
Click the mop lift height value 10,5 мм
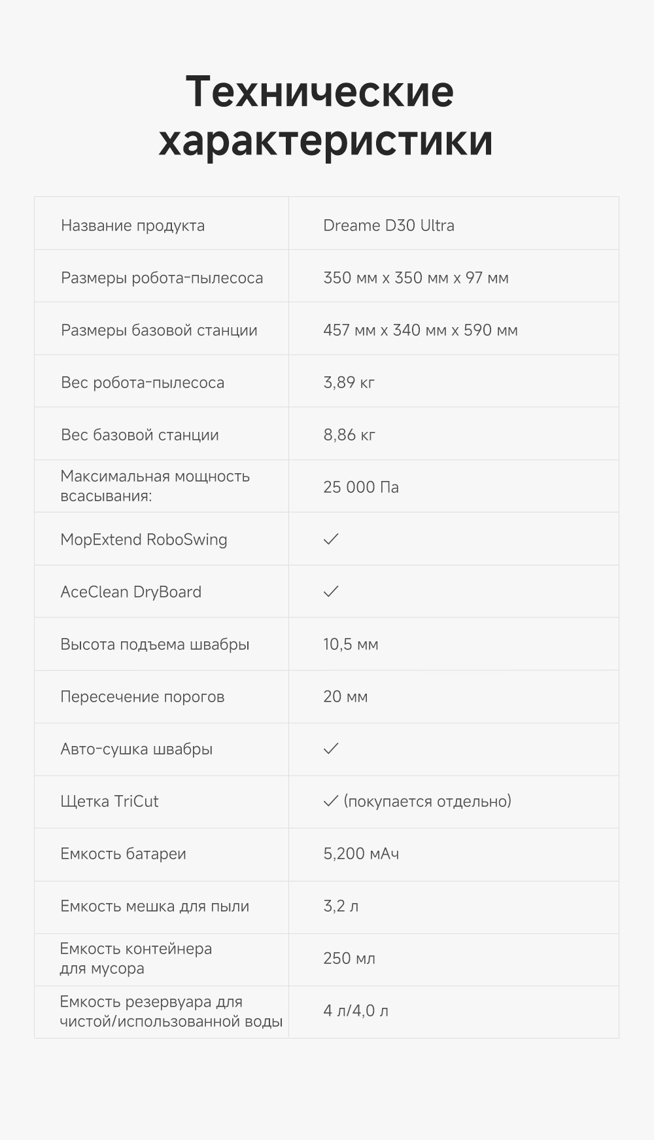(x=351, y=645)
